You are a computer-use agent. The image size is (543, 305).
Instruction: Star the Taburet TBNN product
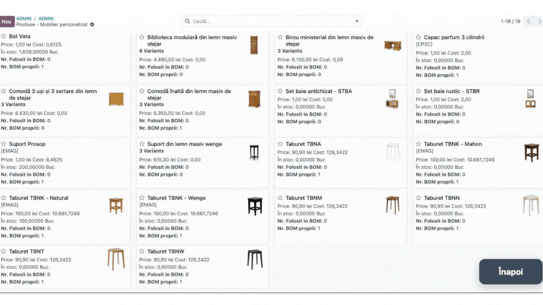pos(418,198)
